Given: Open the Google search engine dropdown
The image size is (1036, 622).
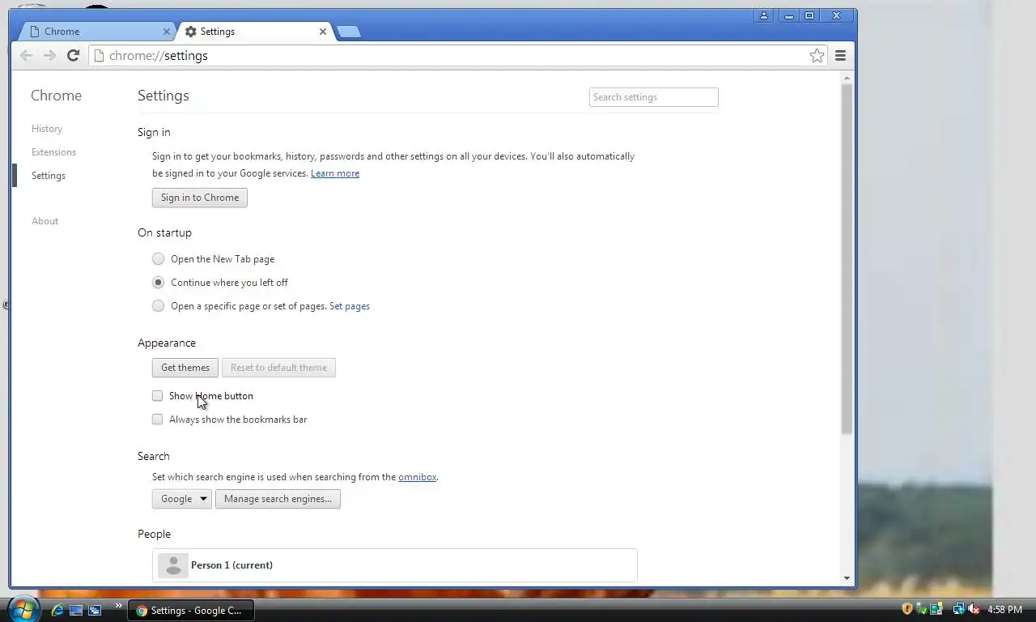Looking at the screenshot, I should point(181,499).
